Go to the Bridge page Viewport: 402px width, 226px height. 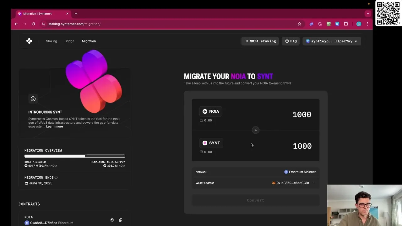pos(69,41)
